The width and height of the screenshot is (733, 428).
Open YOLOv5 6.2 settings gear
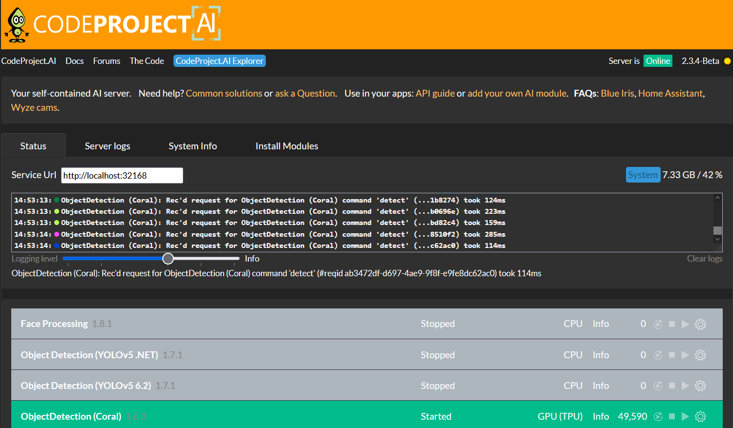point(701,386)
